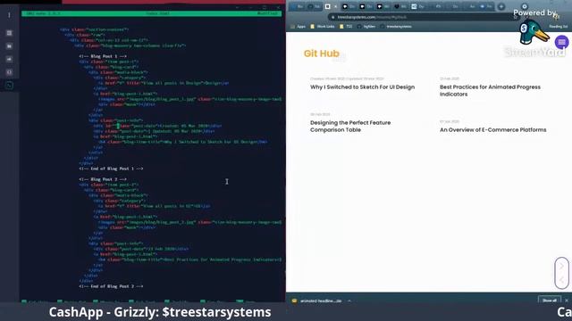
Task: Expand the animated-headline download item menu
Action: pyautogui.click(x=349, y=301)
